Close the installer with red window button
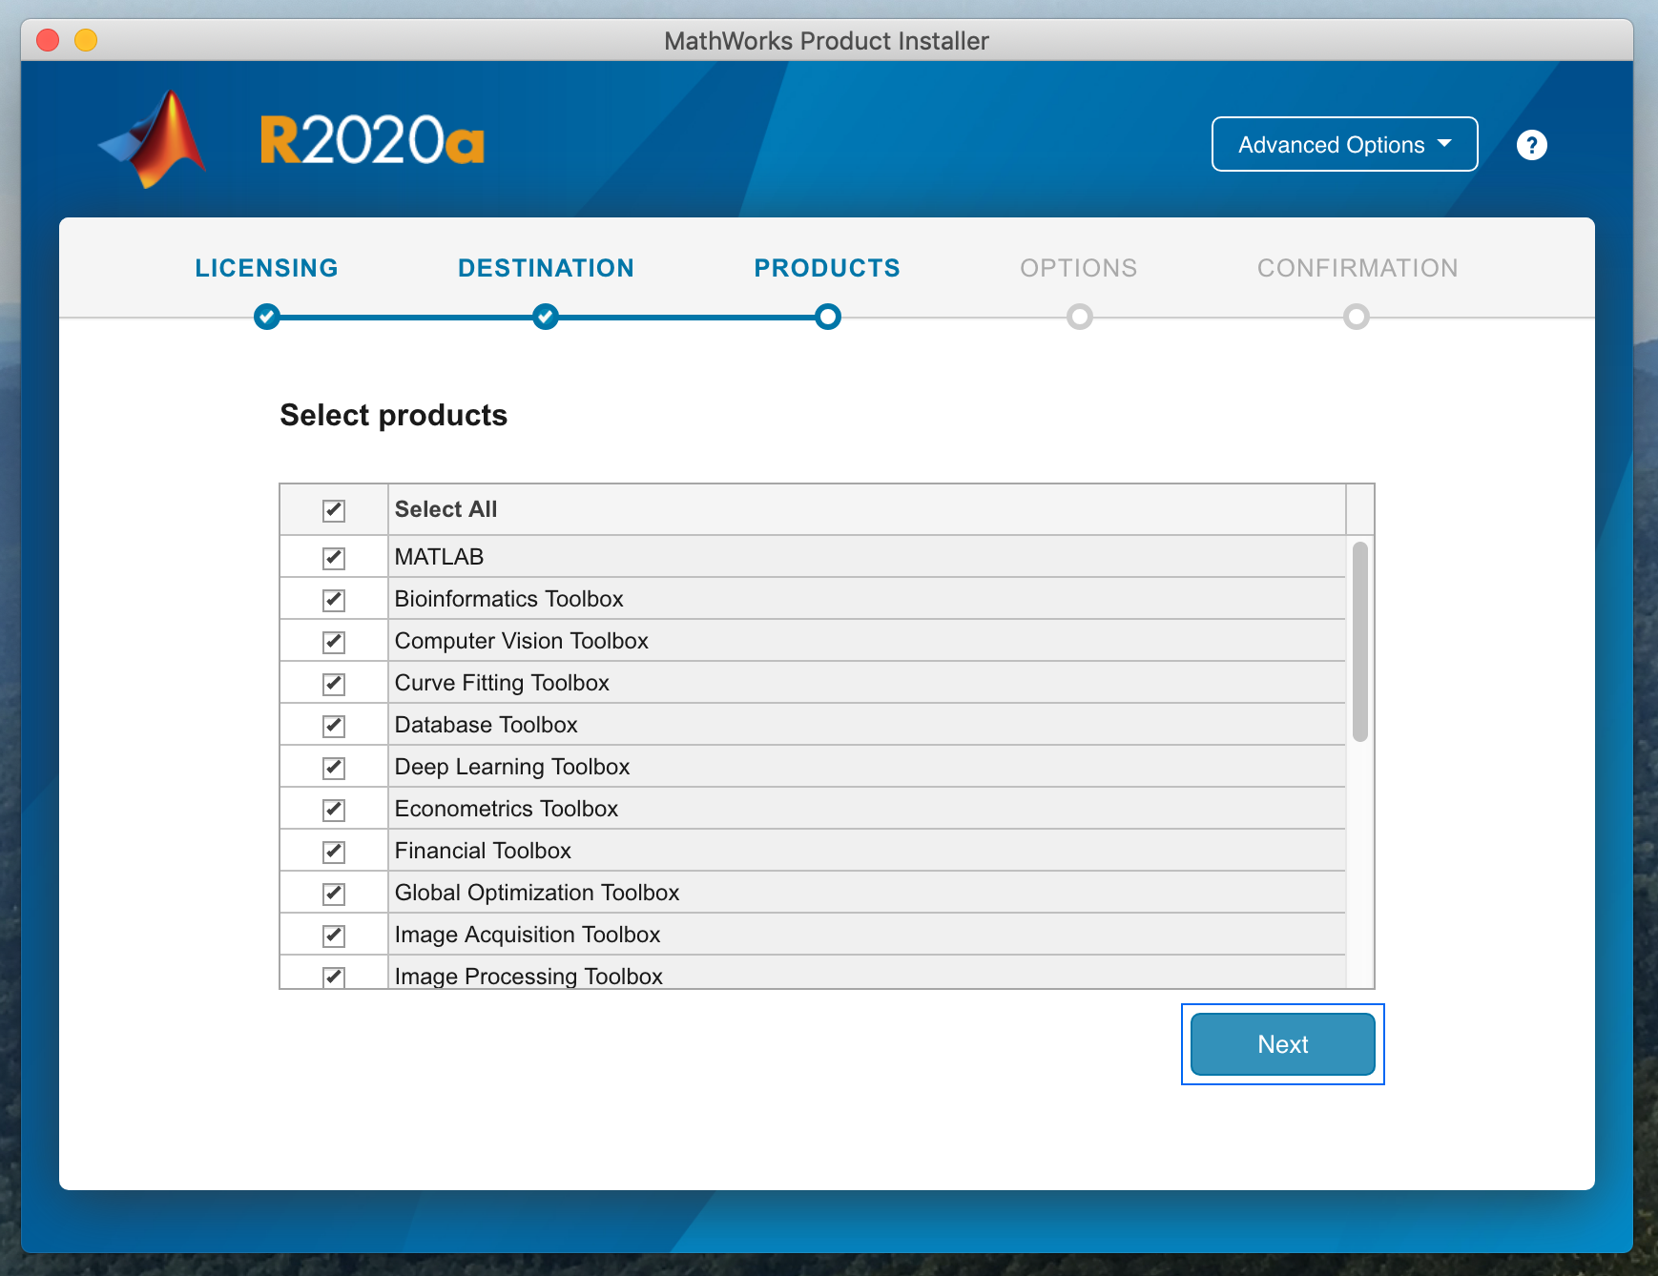Screen dimensions: 1658x1276 coord(48,40)
